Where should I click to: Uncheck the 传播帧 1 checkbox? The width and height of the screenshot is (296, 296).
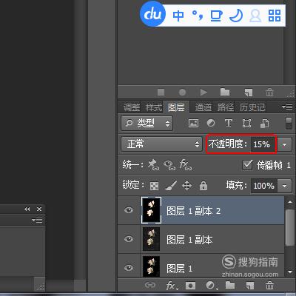point(247,165)
